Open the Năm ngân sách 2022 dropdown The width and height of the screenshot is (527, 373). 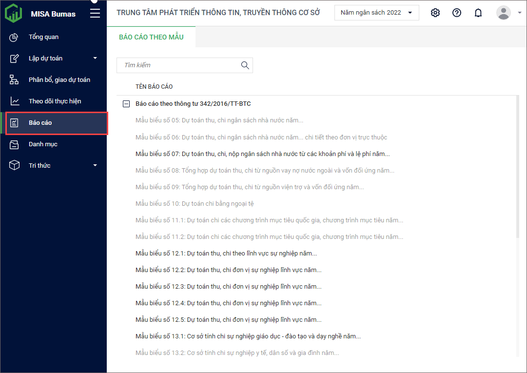tap(376, 13)
